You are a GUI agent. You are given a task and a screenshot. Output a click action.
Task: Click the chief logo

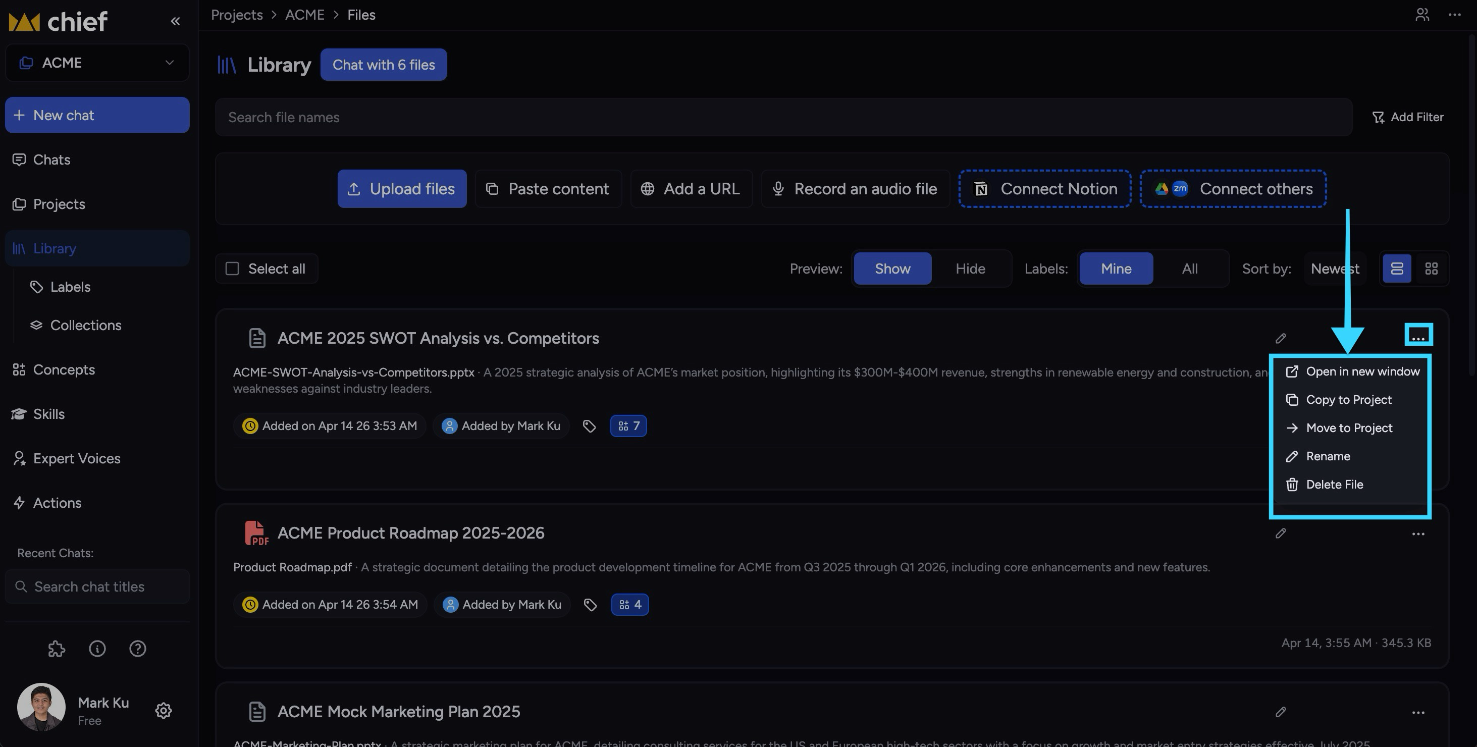[58, 22]
